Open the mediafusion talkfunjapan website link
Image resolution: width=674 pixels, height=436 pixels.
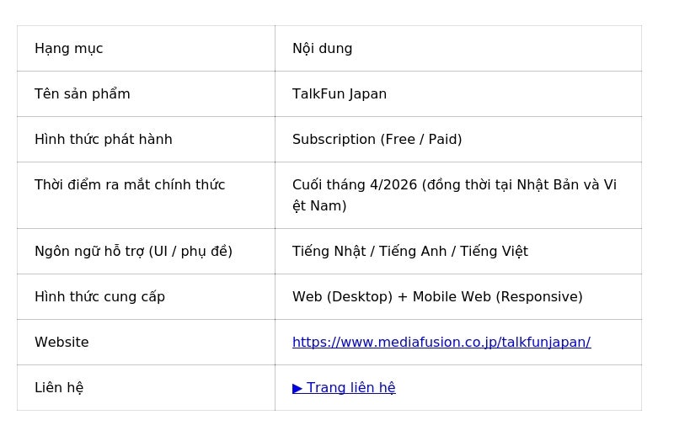click(x=441, y=342)
